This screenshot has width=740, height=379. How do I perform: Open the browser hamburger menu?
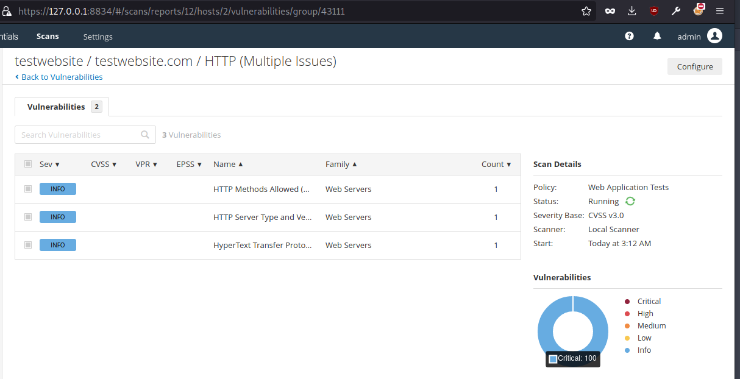720,11
